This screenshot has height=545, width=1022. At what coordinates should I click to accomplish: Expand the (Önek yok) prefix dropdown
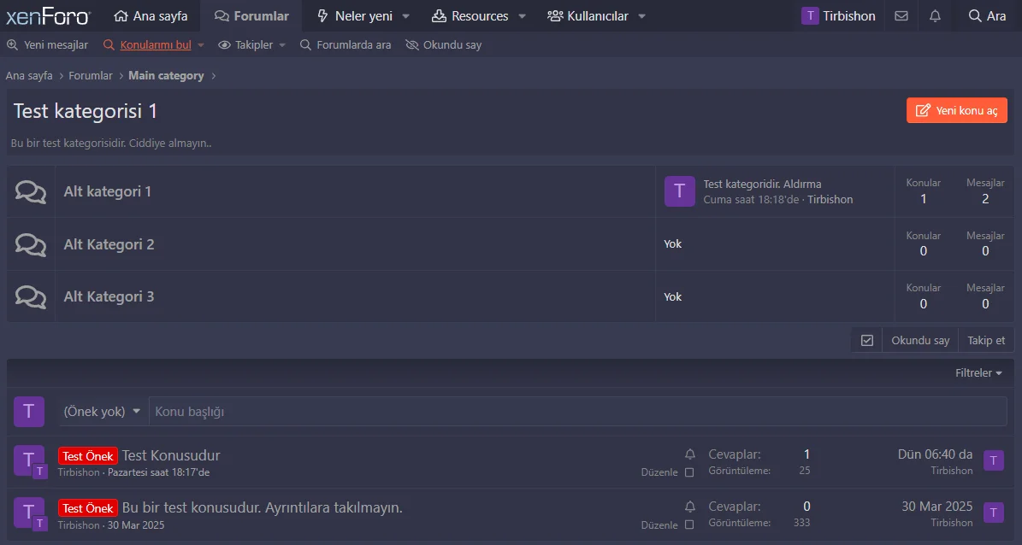pyautogui.click(x=102, y=412)
